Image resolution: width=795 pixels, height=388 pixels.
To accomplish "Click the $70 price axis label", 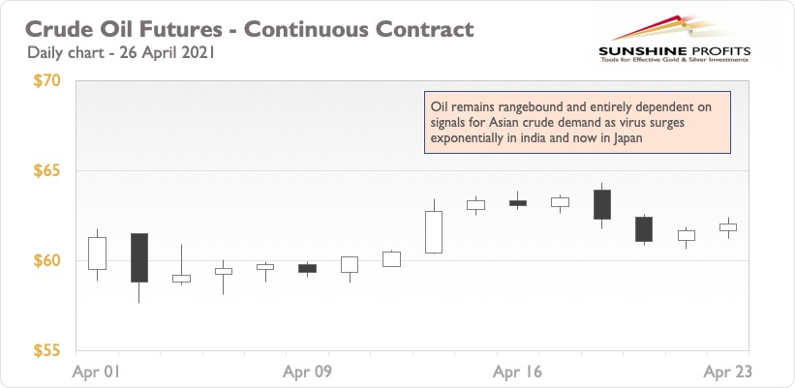I will click(46, 81).
